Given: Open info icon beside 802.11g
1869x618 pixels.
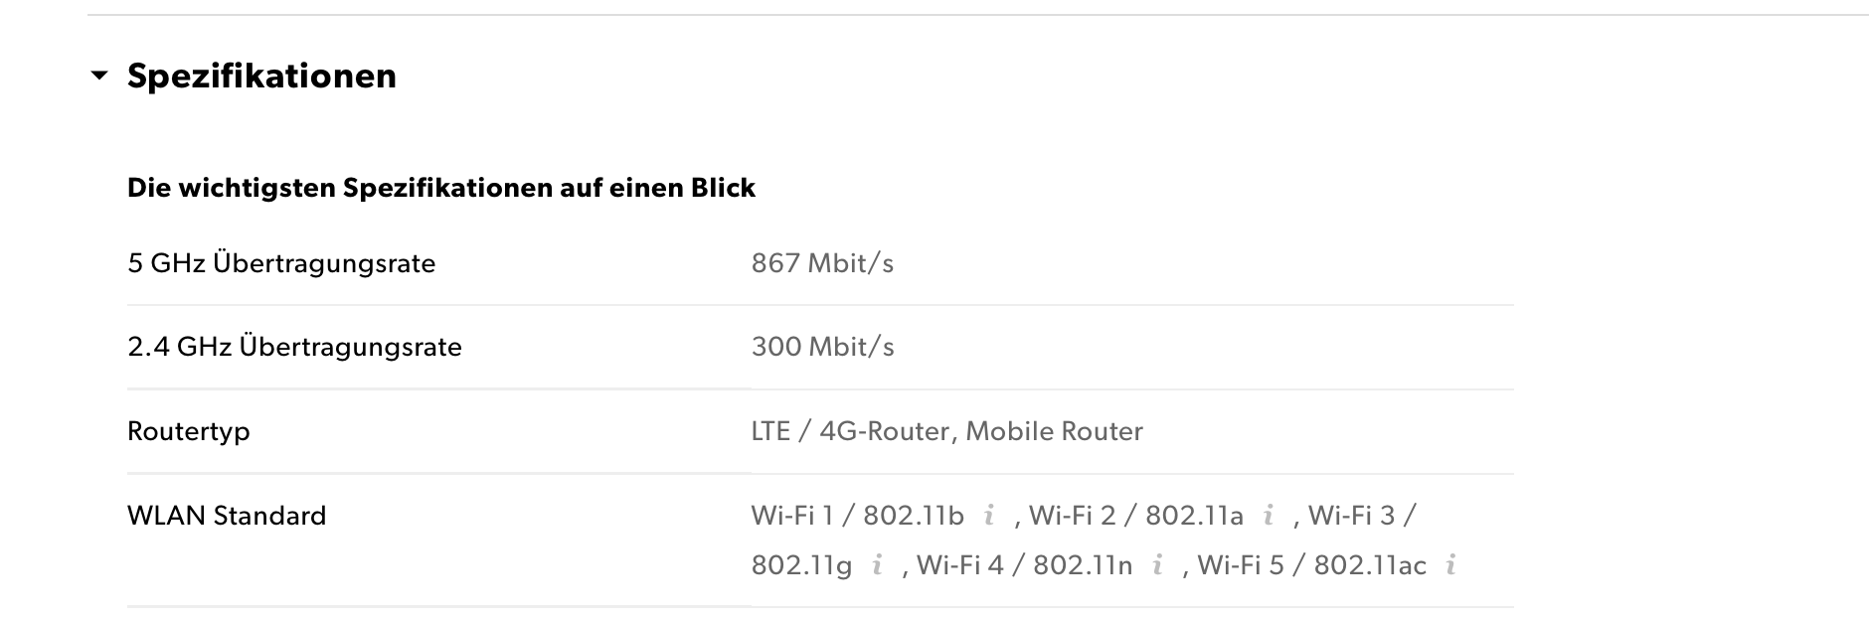Looking at the screenshot, I should [877, 565].
